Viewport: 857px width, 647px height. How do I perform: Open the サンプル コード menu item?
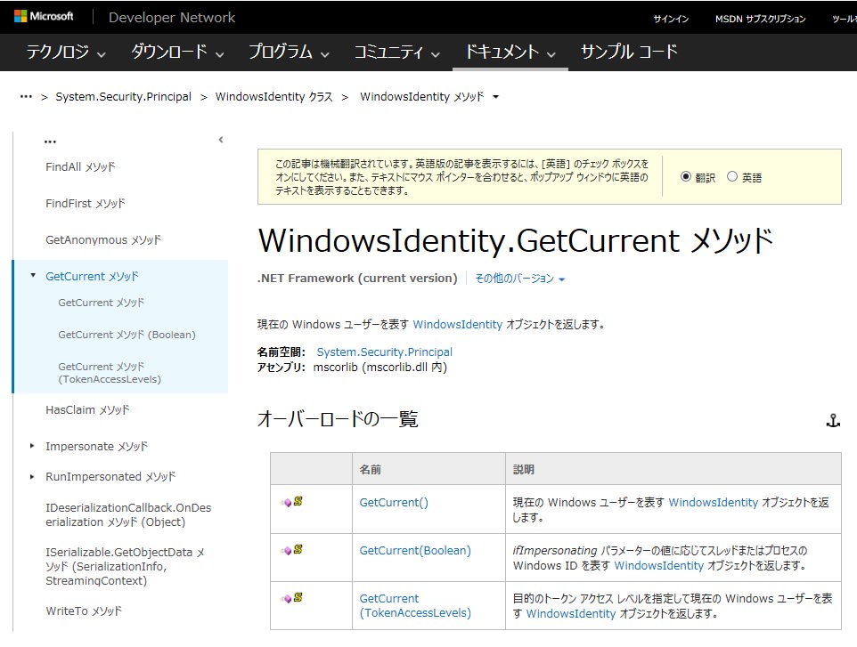(629, 52)
